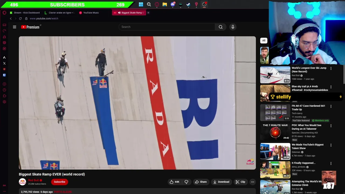Select the All filter chip
Viewport: 345px width, 194px height.
264,40
